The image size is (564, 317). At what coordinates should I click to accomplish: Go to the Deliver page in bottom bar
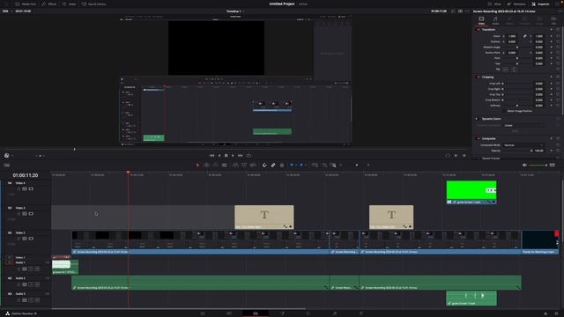(361, 313)
